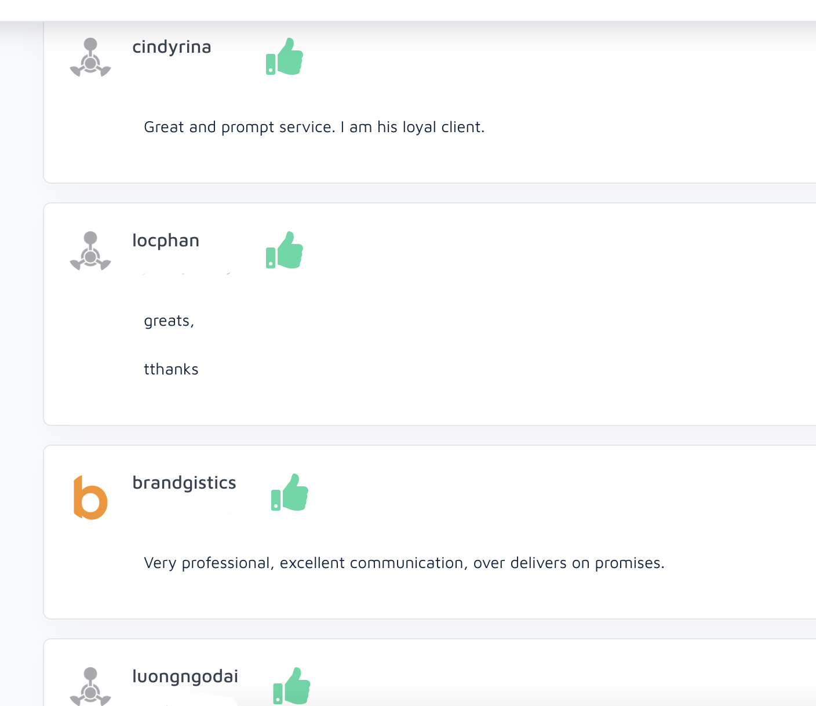
Task: Open the luongngodai username link
Action: 185,676
